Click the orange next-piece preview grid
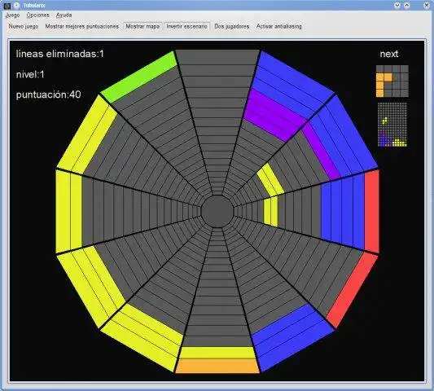The image size is (434, 391). pos(392,81)
